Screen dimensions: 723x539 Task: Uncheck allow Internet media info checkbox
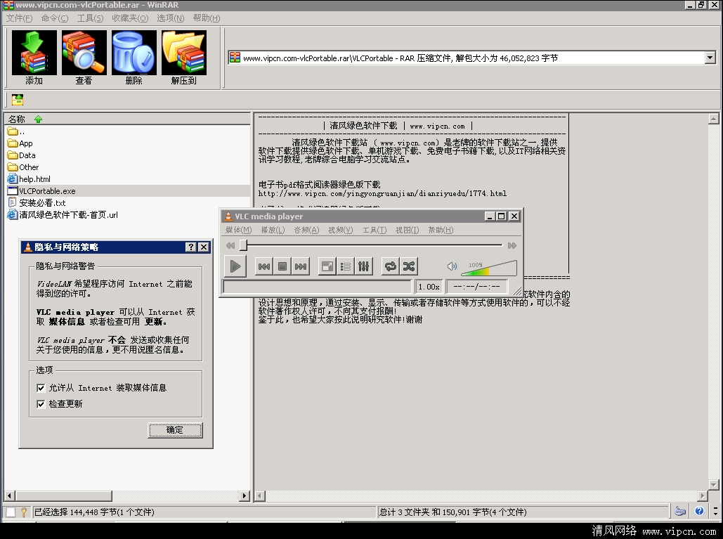[x=41, y=388]
